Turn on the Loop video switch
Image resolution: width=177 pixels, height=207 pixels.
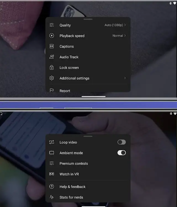point(121,142)
